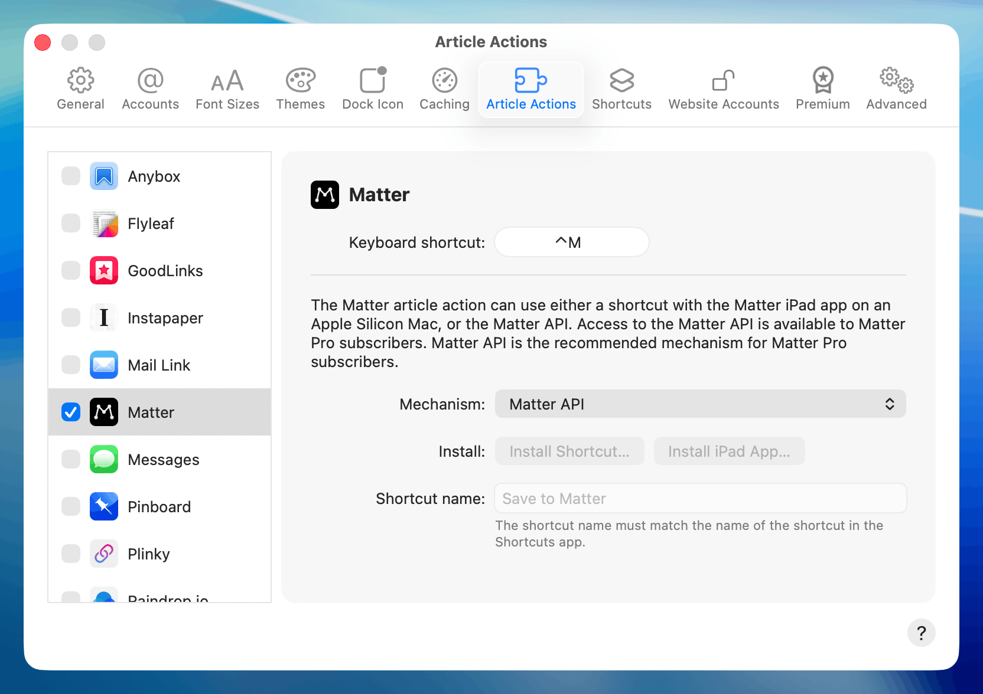Viewport: 983px width, 694px height.
Task: Select the Article Actions tab
Action: click(x=531, y=89)
